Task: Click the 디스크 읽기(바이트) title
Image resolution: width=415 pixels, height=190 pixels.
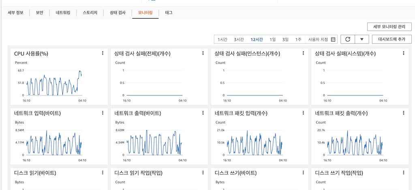Action: (35, 173)
